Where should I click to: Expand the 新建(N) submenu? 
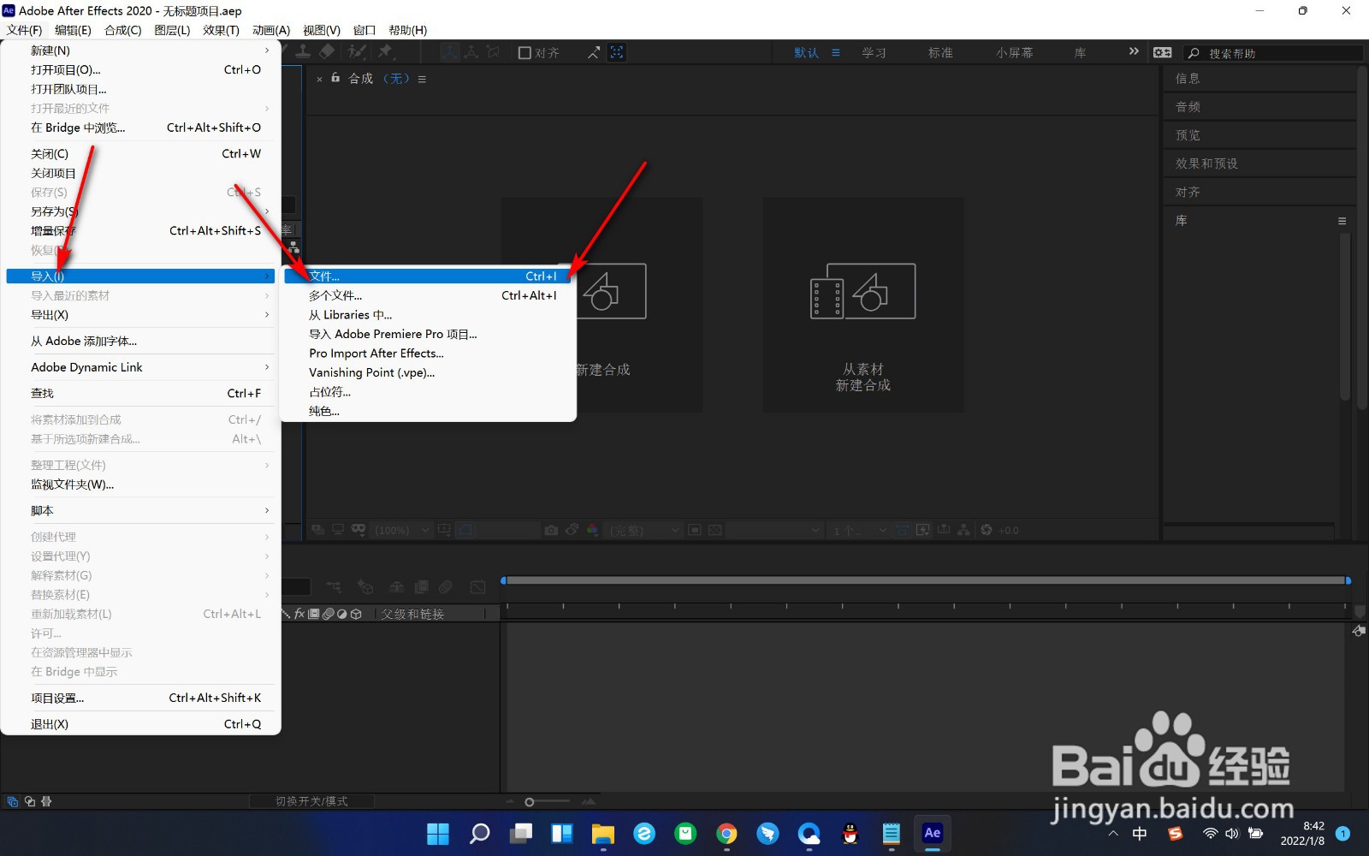point(141,51)
